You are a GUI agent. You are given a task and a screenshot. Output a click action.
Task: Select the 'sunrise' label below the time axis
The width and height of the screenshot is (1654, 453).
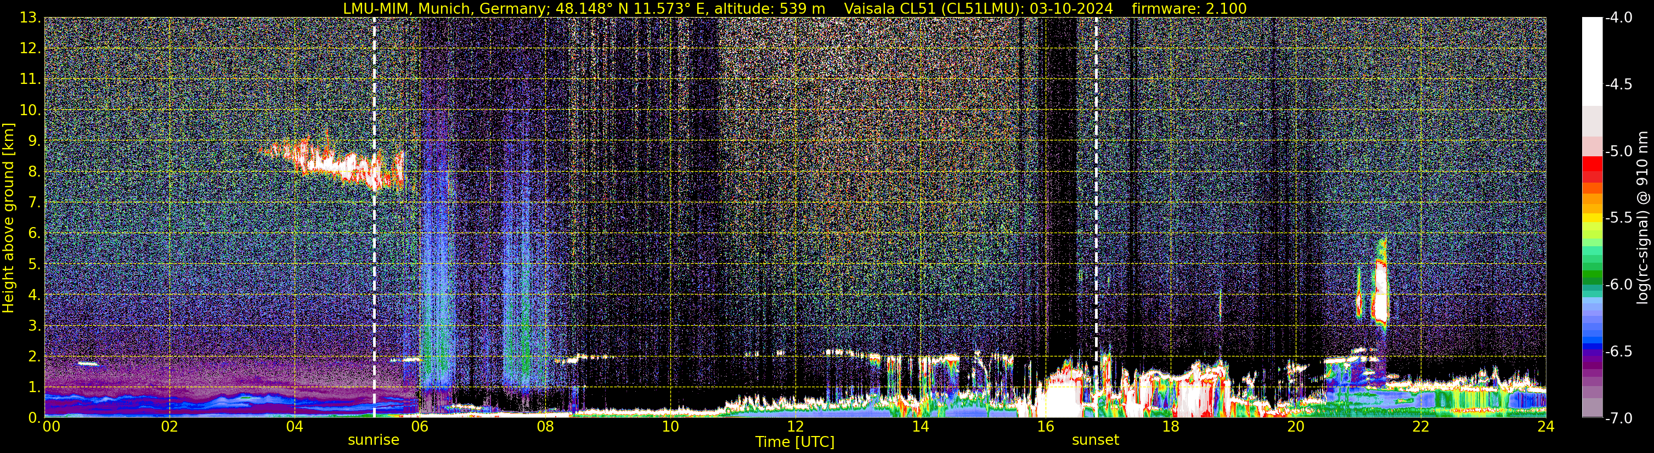click(x=374, y=440)
